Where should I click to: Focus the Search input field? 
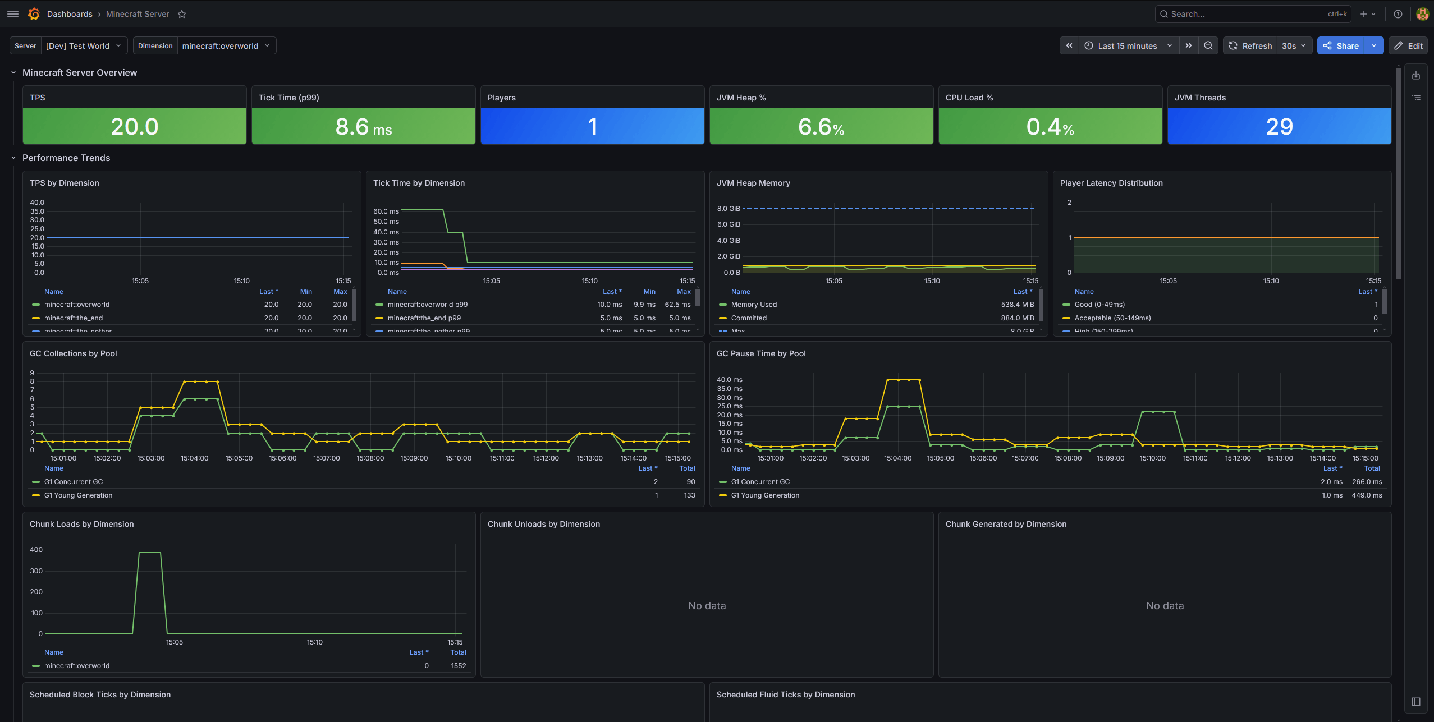coord(1253,14)
